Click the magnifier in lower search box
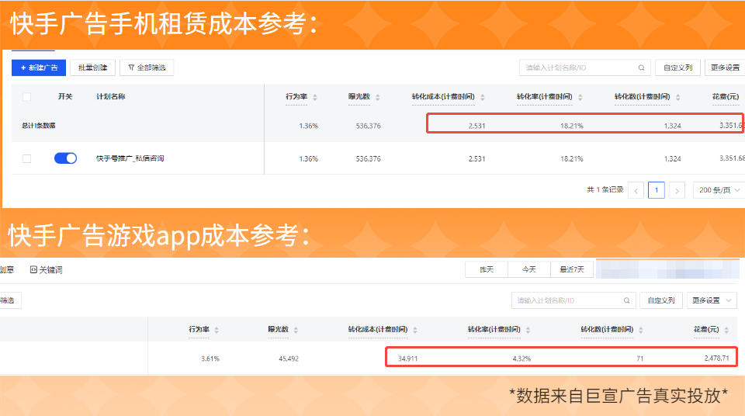Image resolution: width=745 pixels, height=416 pixels. (x=627, y=300)
